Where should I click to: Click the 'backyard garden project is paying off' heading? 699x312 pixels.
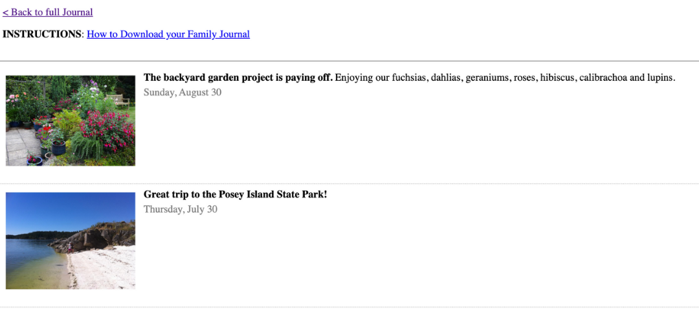(x=238, y=78)
